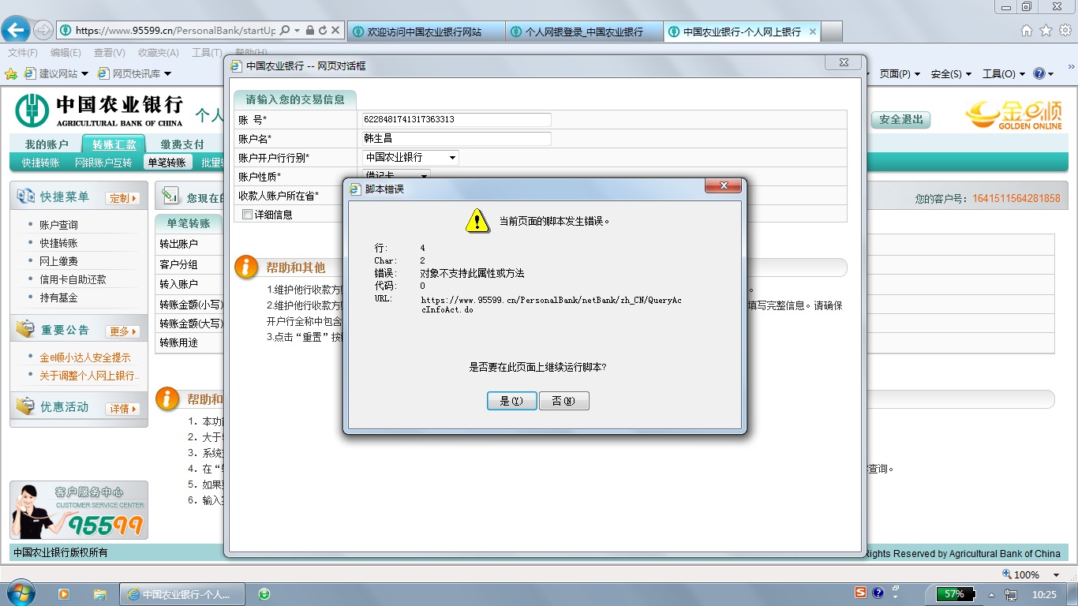This screenshot has width=1078, height=606.
Task: Select the 我的账户 tab
Action: tap(47, 144)
